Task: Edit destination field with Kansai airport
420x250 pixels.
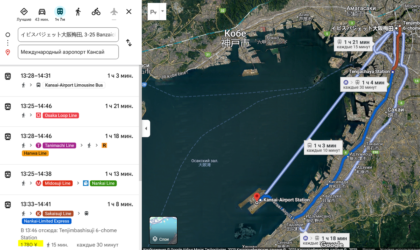Action: click(x=68, y=52)
